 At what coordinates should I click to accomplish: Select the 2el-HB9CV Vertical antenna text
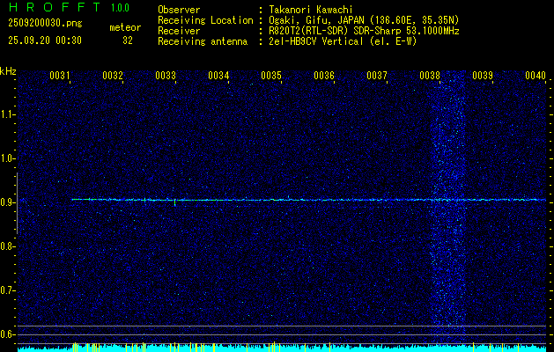click(343, 41)
